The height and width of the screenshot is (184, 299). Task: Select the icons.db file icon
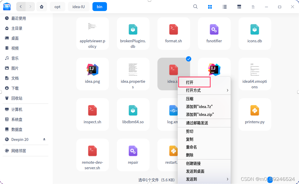[254, 29]
